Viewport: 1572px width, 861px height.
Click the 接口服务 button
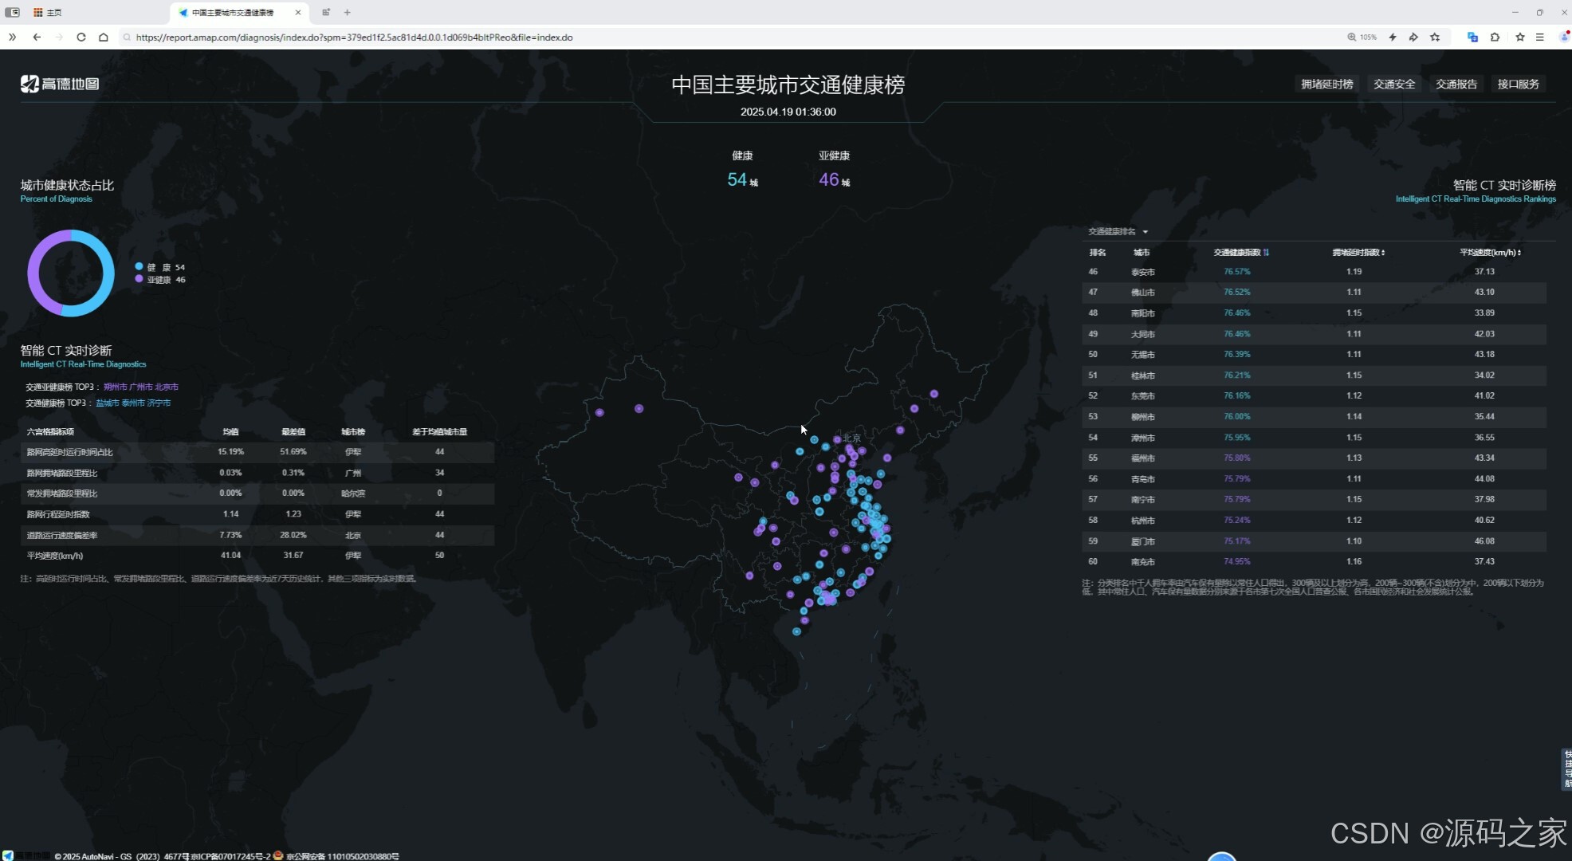1518,84
